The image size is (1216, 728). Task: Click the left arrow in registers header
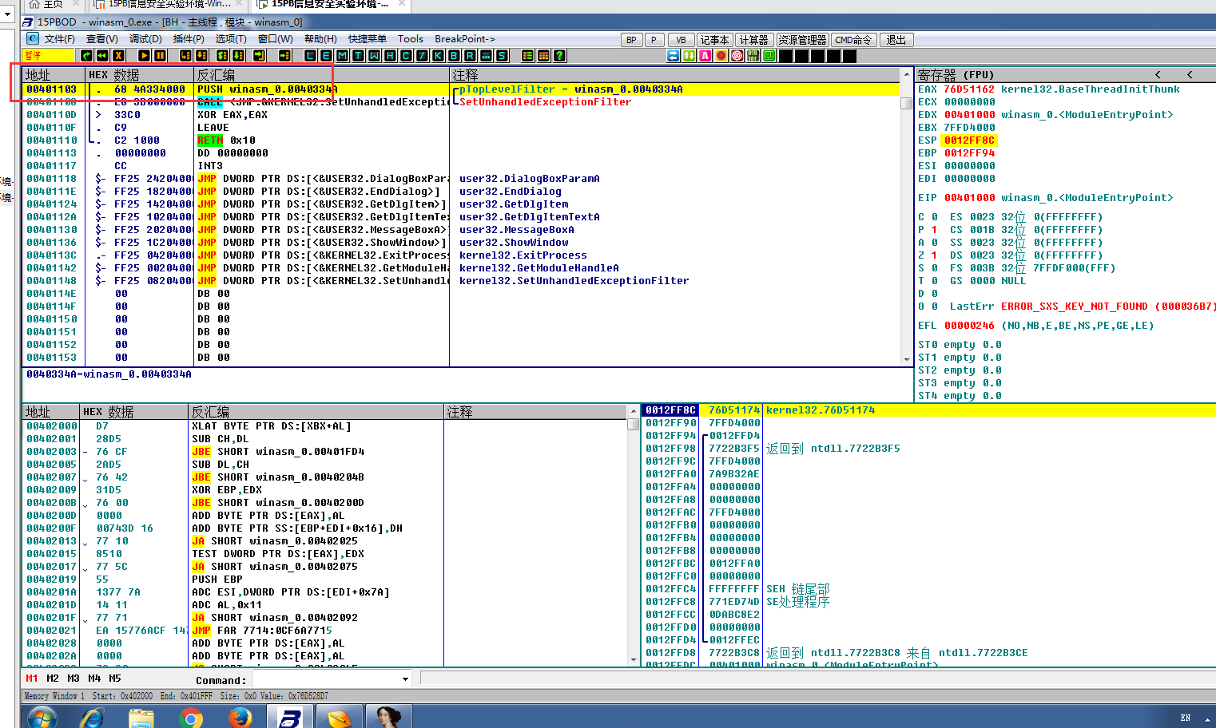point(1158,74)
